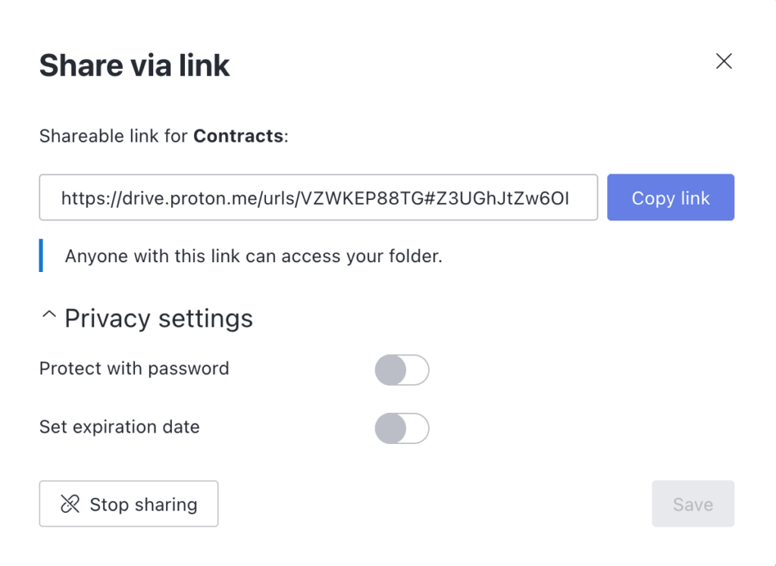Turn on the Set expiration date switch
Viewport: 776px width, 566px height.
point(402,428)
